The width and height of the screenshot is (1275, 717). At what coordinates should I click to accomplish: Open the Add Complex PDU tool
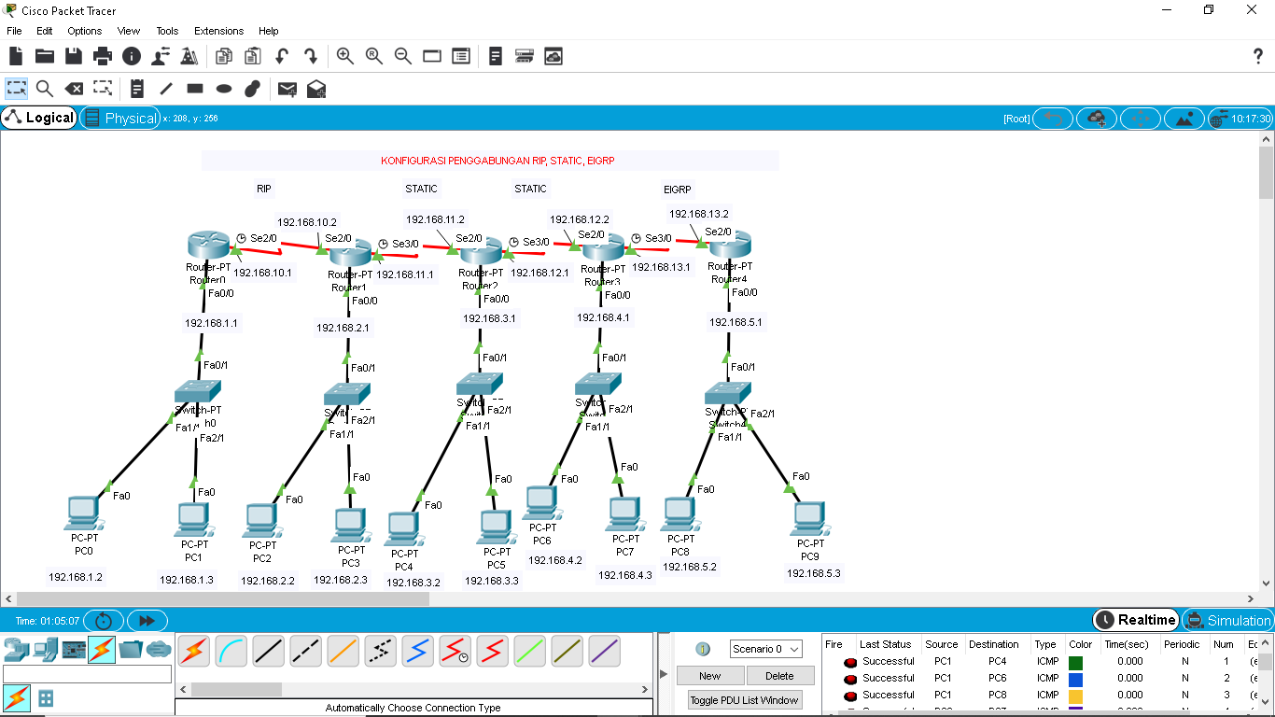(315, 89)
